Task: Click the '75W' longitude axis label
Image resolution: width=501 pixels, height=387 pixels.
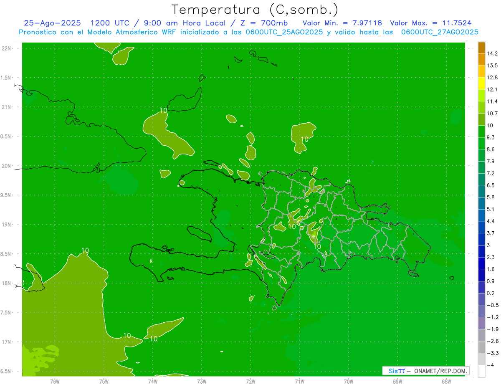Action: pos(104,382)
